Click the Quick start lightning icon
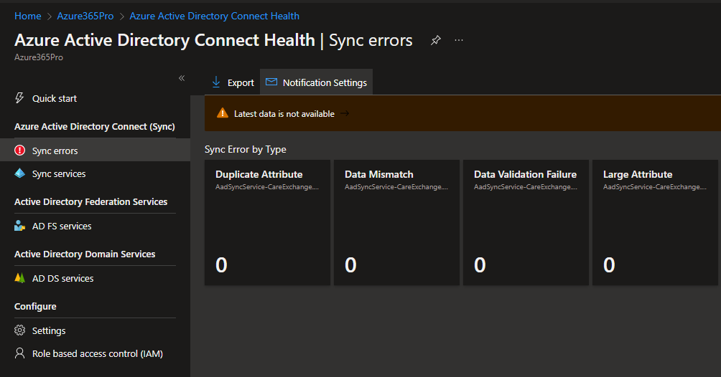 click(x=19, y=97)
